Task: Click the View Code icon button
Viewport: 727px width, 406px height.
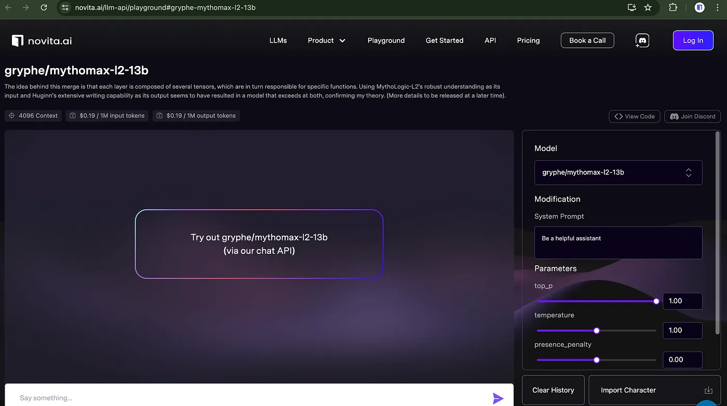Action: pyautogui.click(x=619, y=116)
